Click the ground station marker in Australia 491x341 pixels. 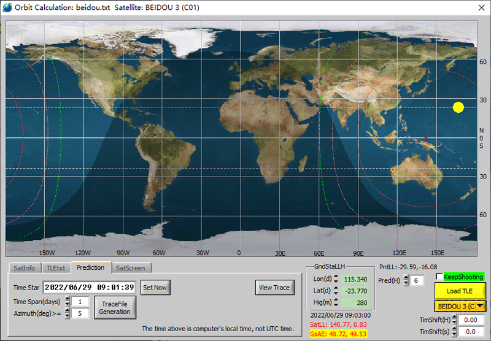393,170
